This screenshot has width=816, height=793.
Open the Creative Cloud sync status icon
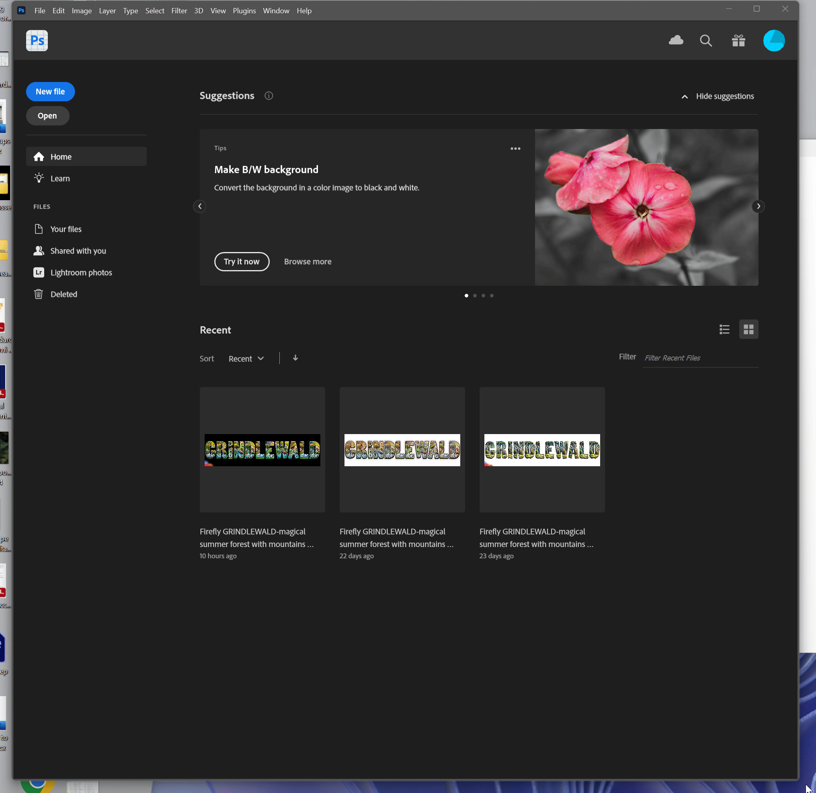click(x=676, y=41)
